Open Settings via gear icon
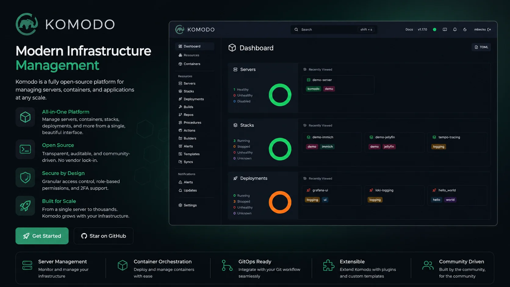The width and height of the screenshot is (510, 287). pyautogui.click(x=180, y=205)
